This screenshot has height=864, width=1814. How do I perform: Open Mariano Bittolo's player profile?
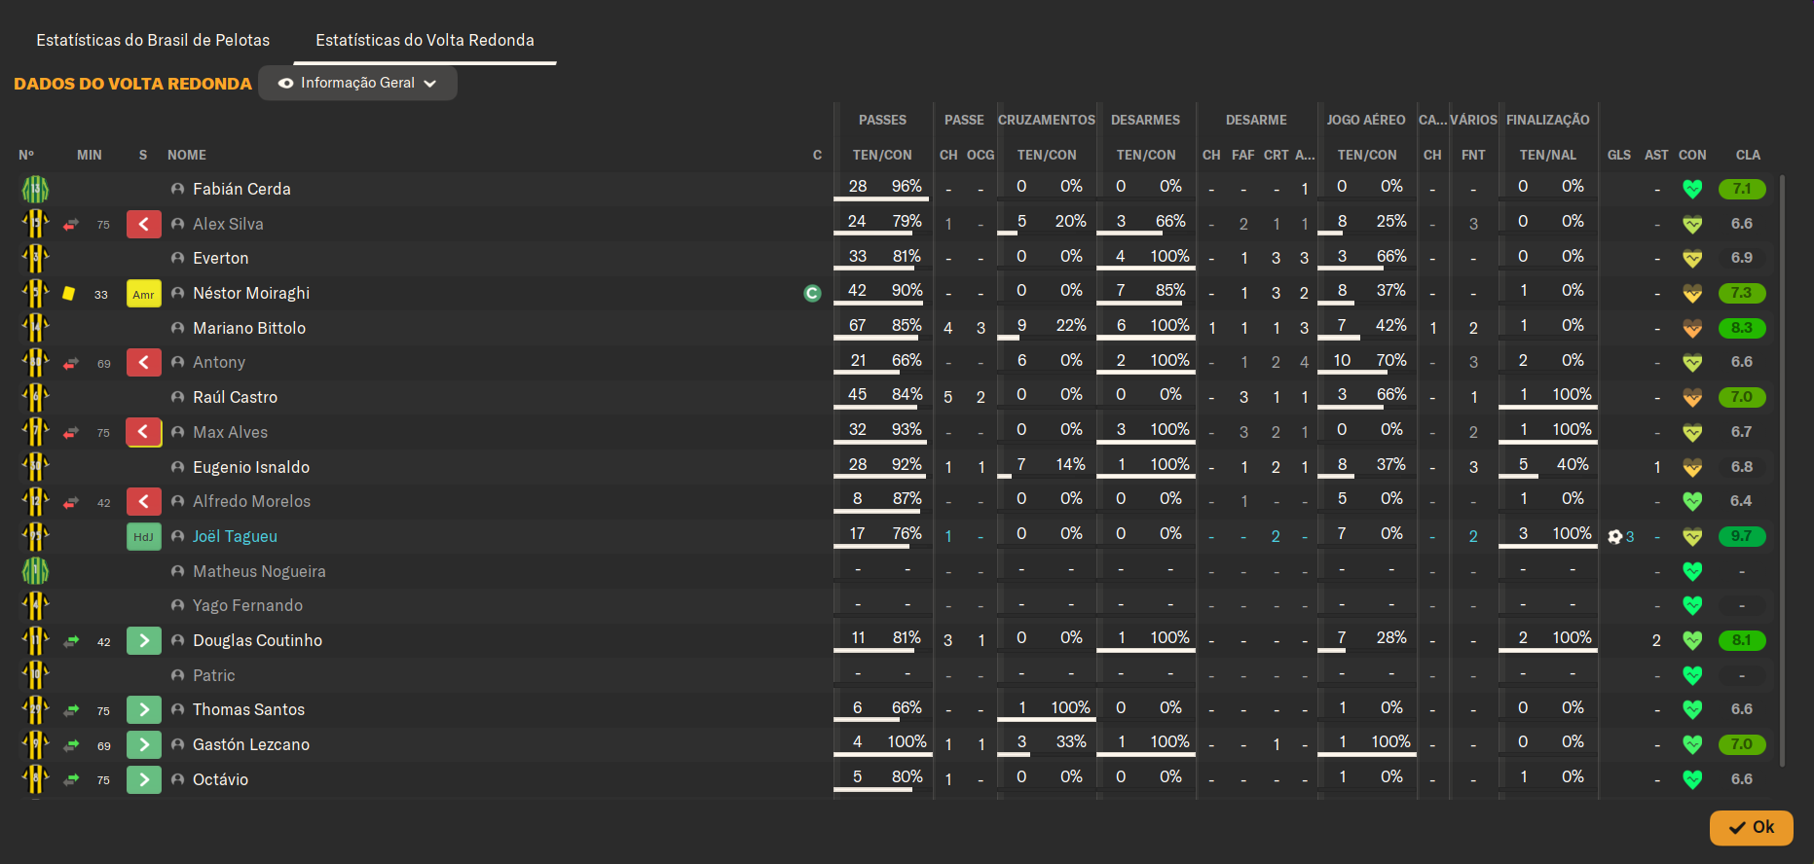[249, 328]
